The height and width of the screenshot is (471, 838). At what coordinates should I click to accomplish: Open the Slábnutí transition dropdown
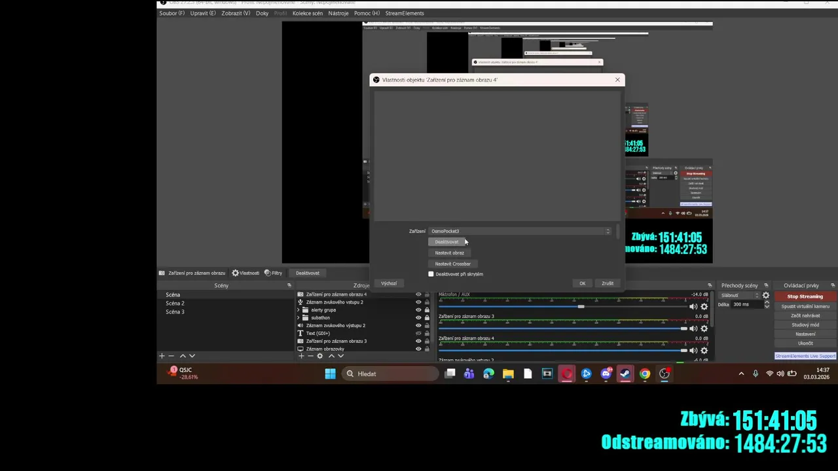(x=739, y=295)
